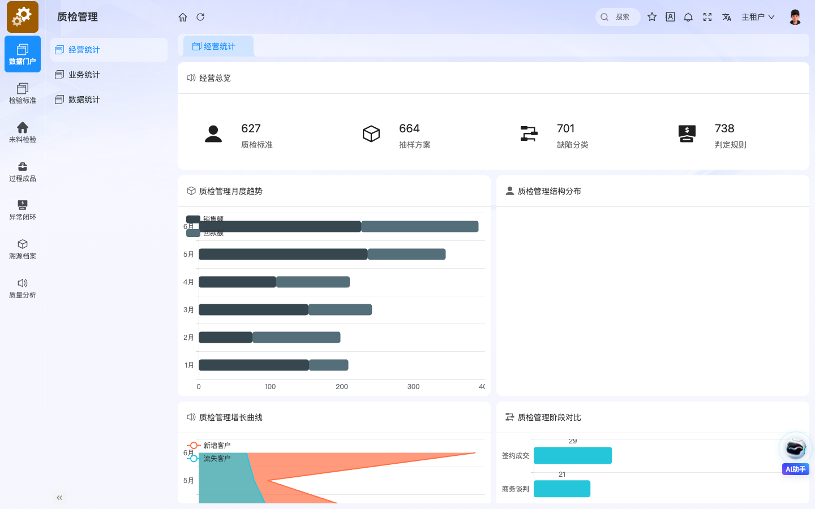Click the 质检管理月度趋势 chart heading
Image resolution: width=815 pixels, height=509 pixels.
pos(231,191)
